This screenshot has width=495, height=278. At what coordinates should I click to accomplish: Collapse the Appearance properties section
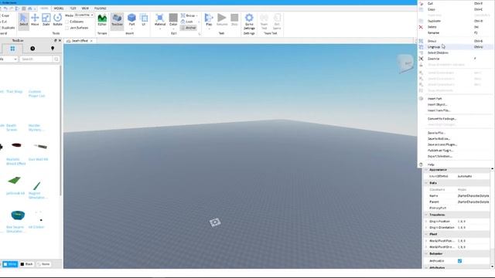(x=426, y=170)
